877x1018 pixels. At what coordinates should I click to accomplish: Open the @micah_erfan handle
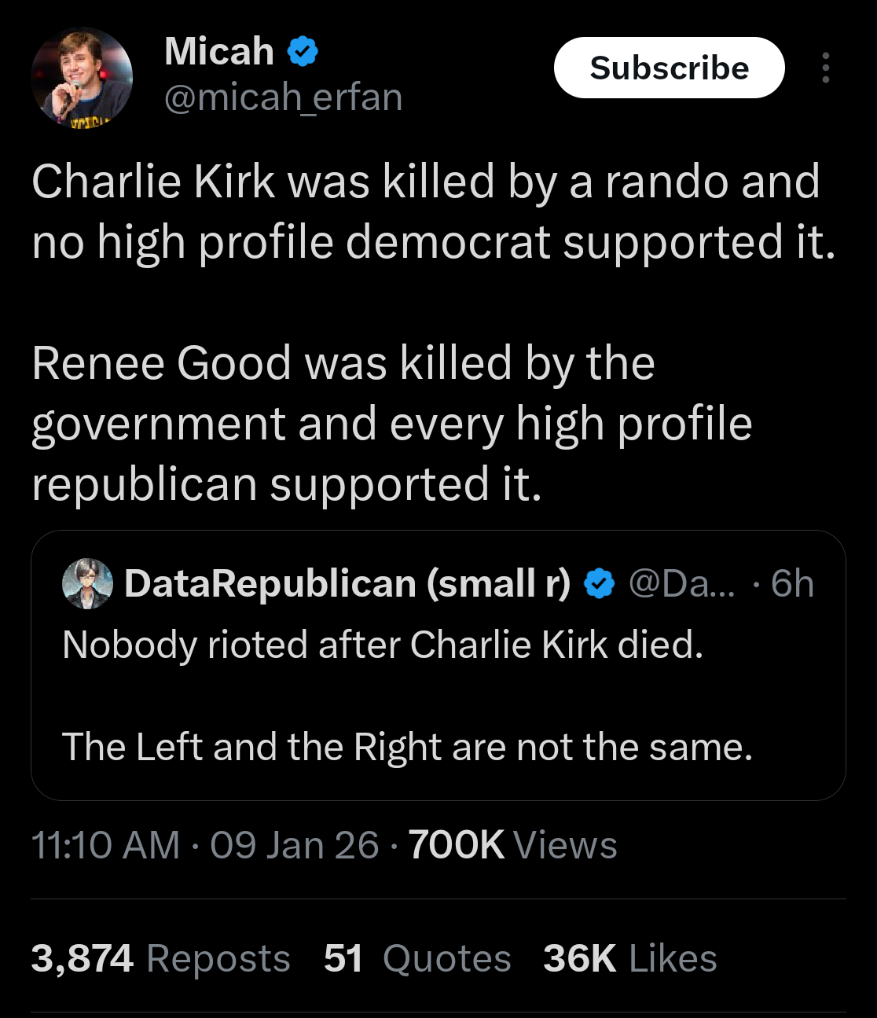point(283,97)
